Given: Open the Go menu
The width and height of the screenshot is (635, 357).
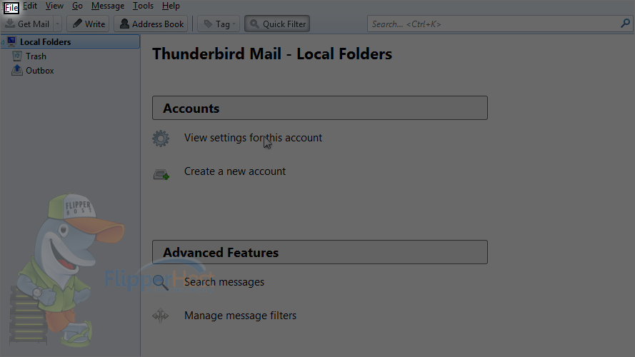Looking at the screenshot, I should [77, 6].
